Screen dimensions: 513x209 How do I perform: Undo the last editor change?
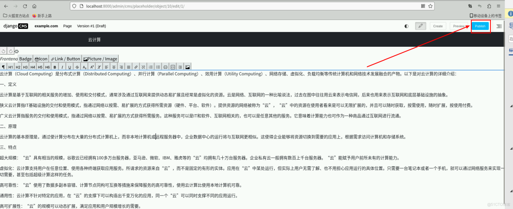3,51
